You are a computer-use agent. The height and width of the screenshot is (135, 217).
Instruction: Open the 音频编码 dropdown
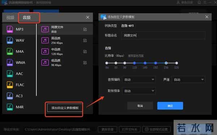click(139, 80)
